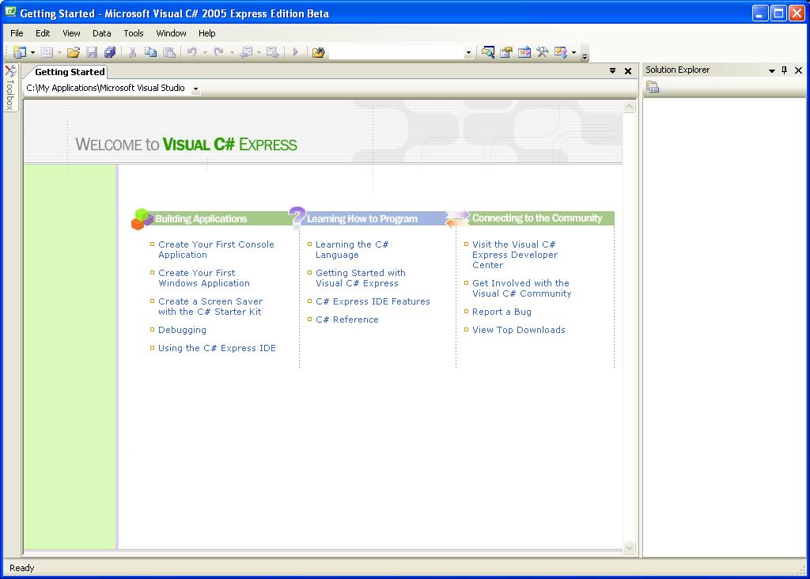This screenshot has height=579, width=810.
Task: Click the Solution Explorer toolbar icon
Action: 488,52
